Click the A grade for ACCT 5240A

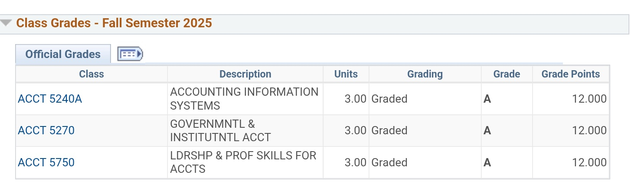click(487, 99)
